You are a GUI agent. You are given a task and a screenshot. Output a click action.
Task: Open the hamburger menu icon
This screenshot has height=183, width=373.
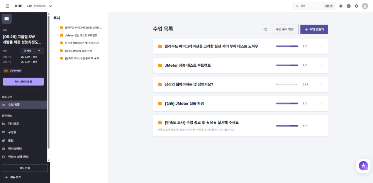pos(7,6)
